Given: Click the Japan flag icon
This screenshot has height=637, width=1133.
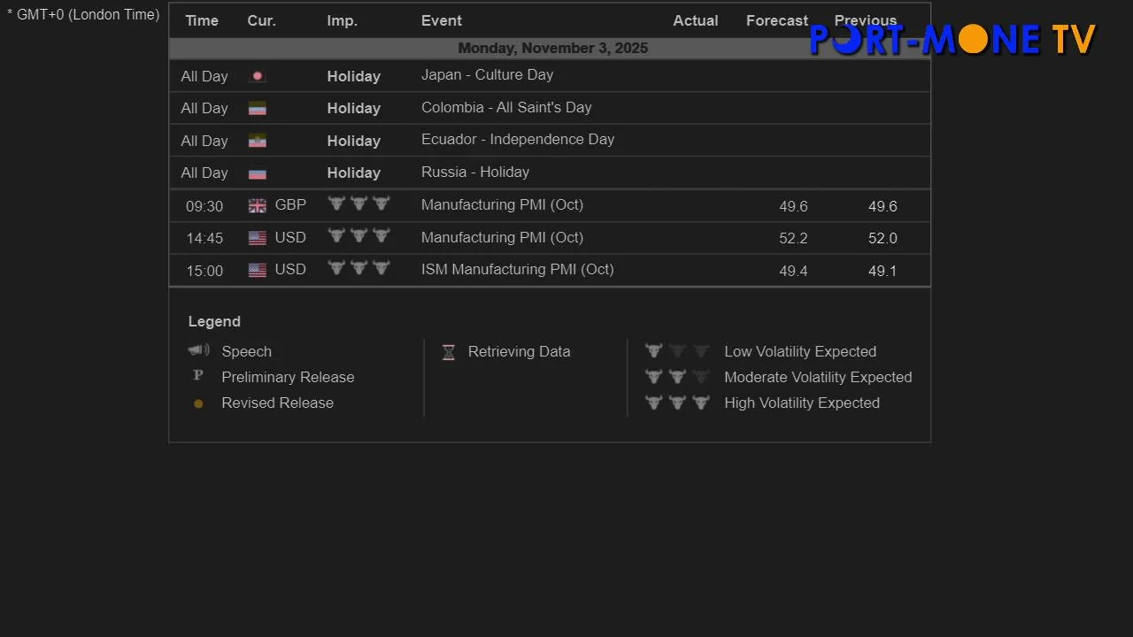Looking at the screenshot, I should (258, 76).
